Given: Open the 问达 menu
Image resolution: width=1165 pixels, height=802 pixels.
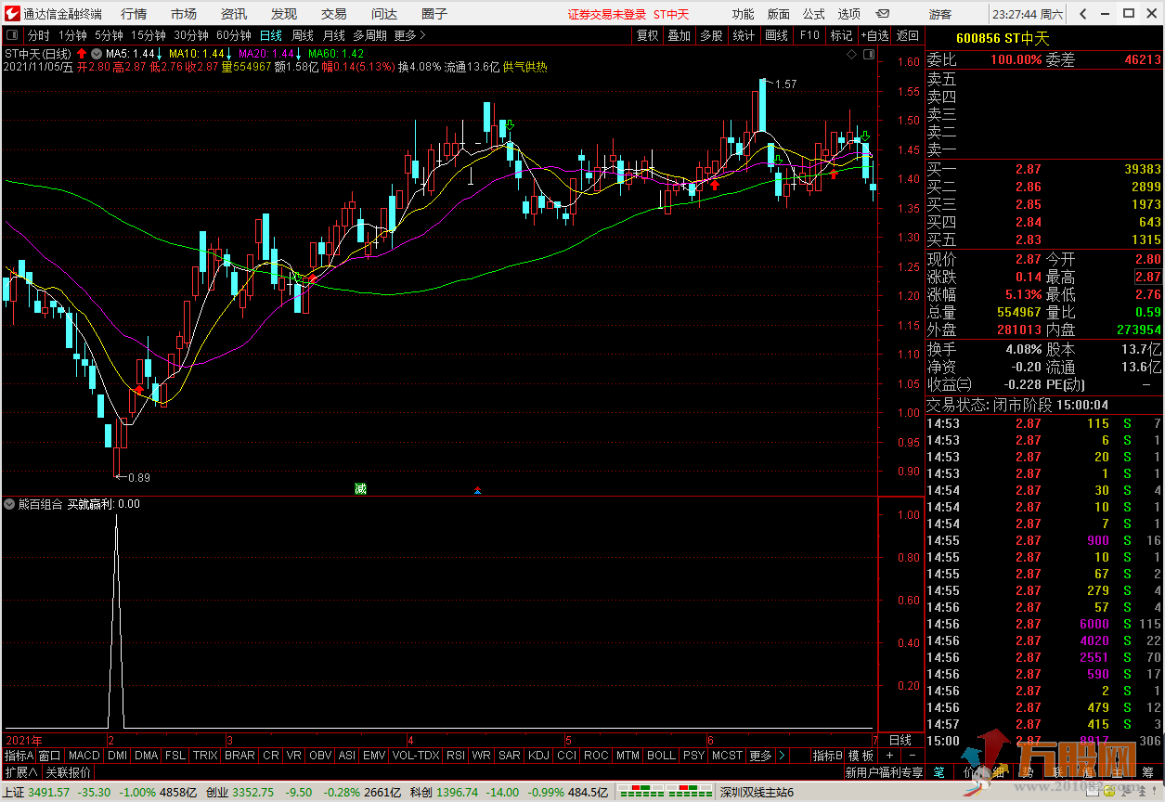Looking at the screenshot, I should tap(384, 14).
